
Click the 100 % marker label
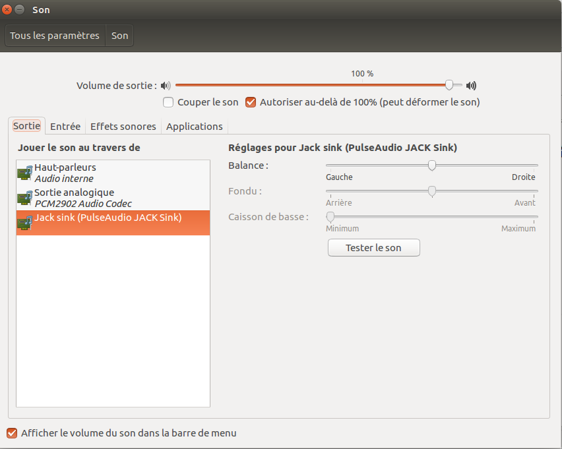(362, 74)
